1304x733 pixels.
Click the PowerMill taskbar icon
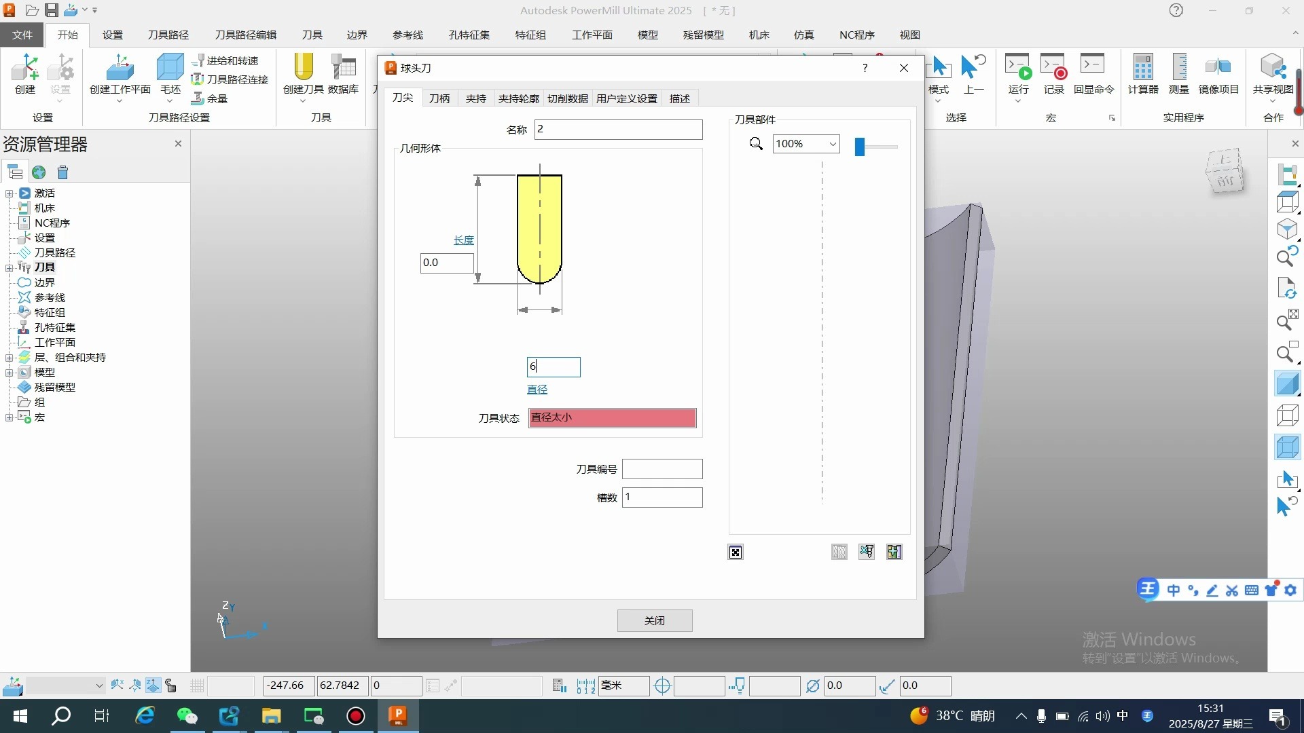[397, 716]
